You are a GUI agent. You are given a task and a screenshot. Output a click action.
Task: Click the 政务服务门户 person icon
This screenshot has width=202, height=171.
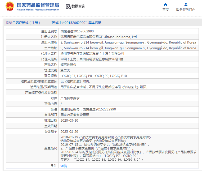click(186, 5)
